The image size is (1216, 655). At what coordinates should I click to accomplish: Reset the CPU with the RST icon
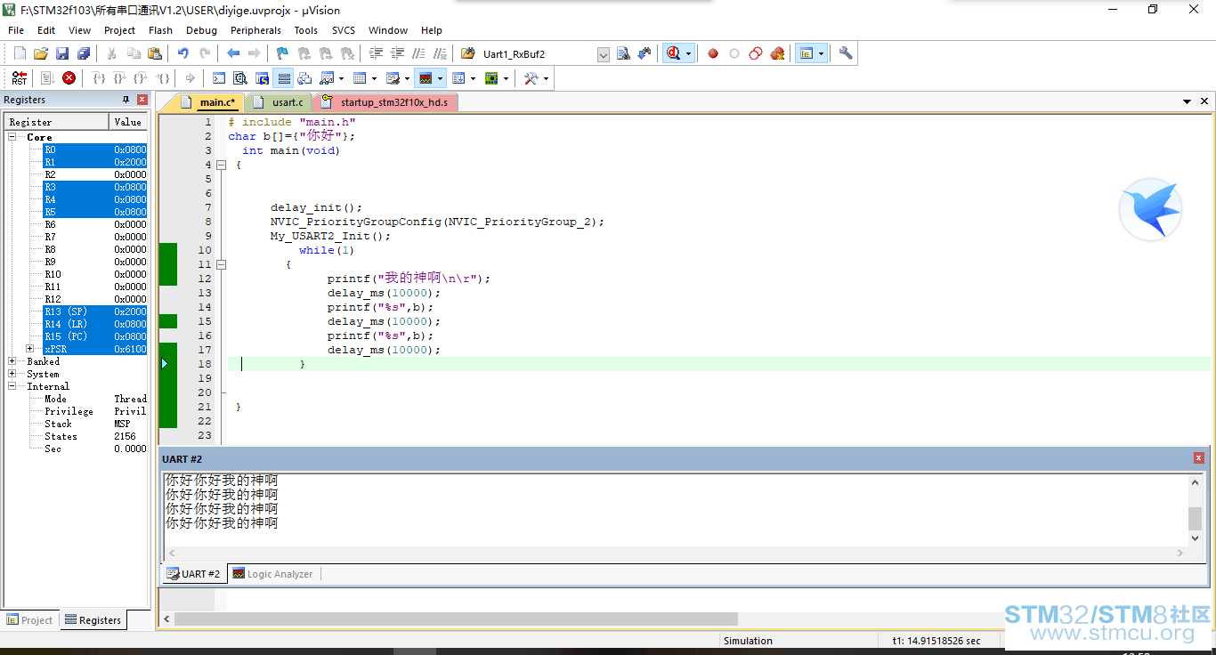click(x=20, y=78)
